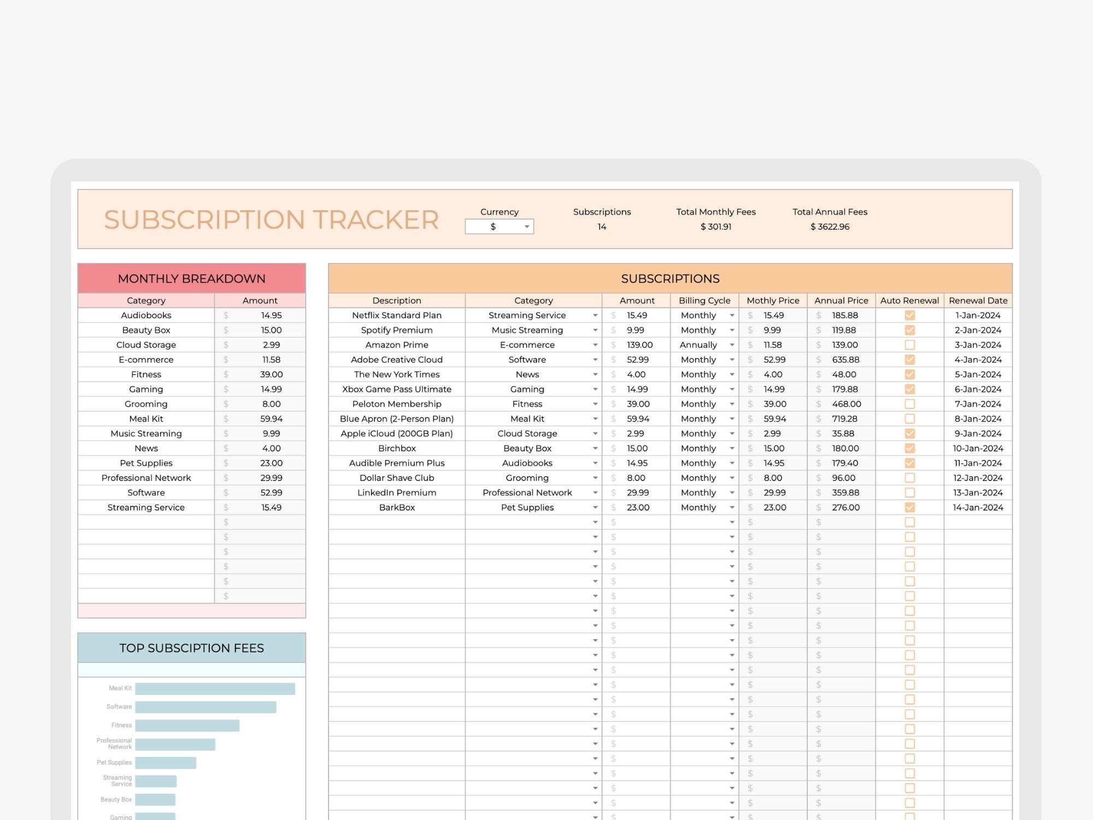Open Billing Cycle dropdown for Amazon Prime
Screen dimensions: 1093x820
tap(732, 345)
